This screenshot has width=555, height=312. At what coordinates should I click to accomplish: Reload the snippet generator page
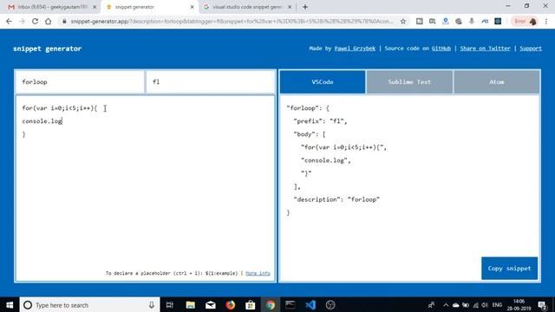[x=35, y=21]
